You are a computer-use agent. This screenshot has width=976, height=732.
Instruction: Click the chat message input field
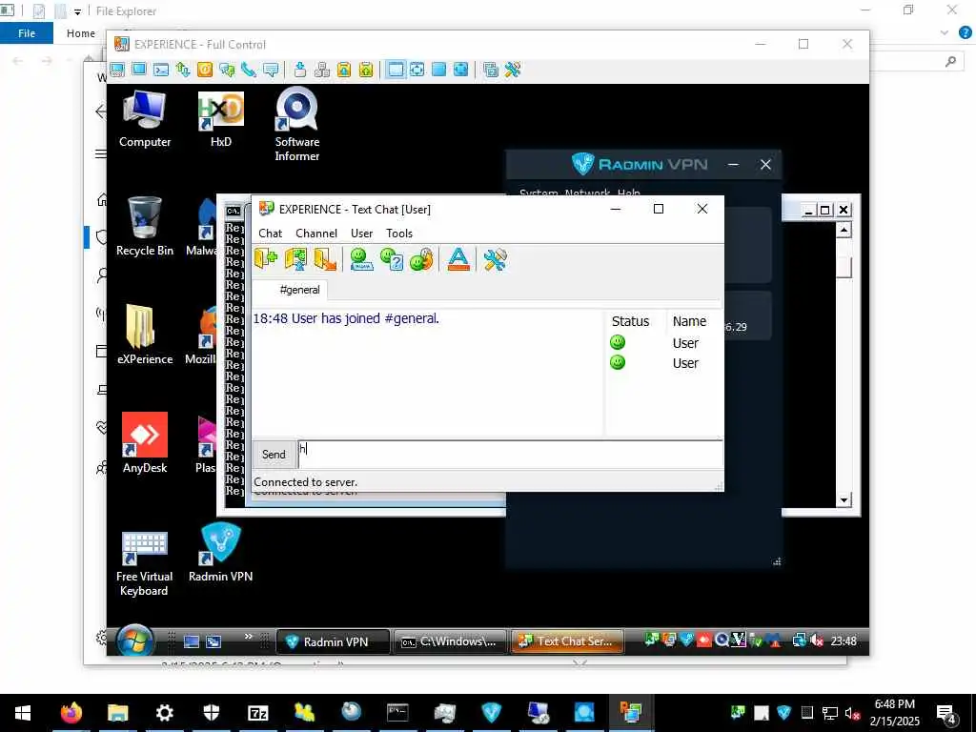(x=511, y=455)
